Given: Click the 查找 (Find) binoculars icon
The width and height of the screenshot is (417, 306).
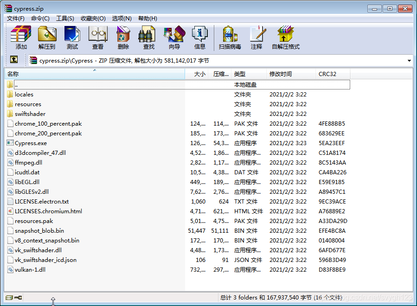Looking at the screenshot, I should click(x=147, y=34).
